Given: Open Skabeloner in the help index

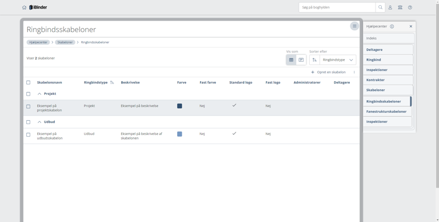Looking at the screenshot, I should pyautogui.click(x=388, y=90).
